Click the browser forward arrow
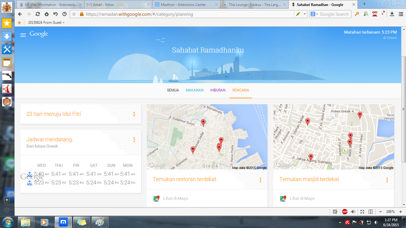The height and width of the screenshot is (228, 406). pyautogui.click(x=29, y=14)
